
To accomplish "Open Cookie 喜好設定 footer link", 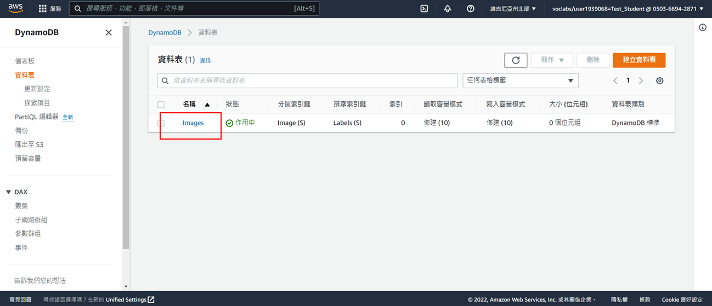I will point(682,299).
